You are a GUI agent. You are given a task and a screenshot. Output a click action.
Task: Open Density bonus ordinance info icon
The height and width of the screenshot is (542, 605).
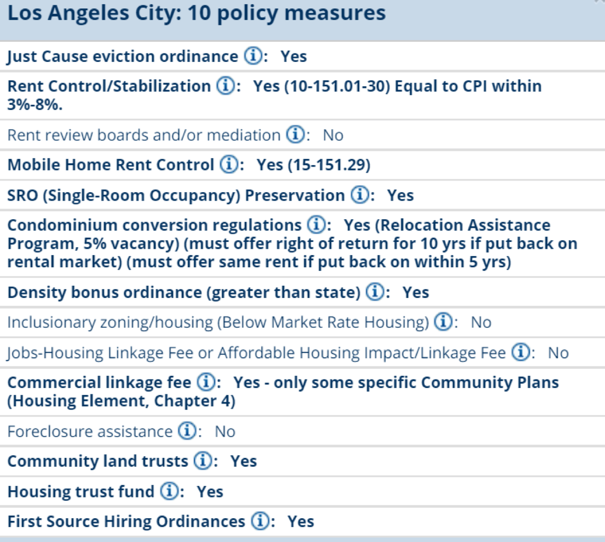(375, 292)
